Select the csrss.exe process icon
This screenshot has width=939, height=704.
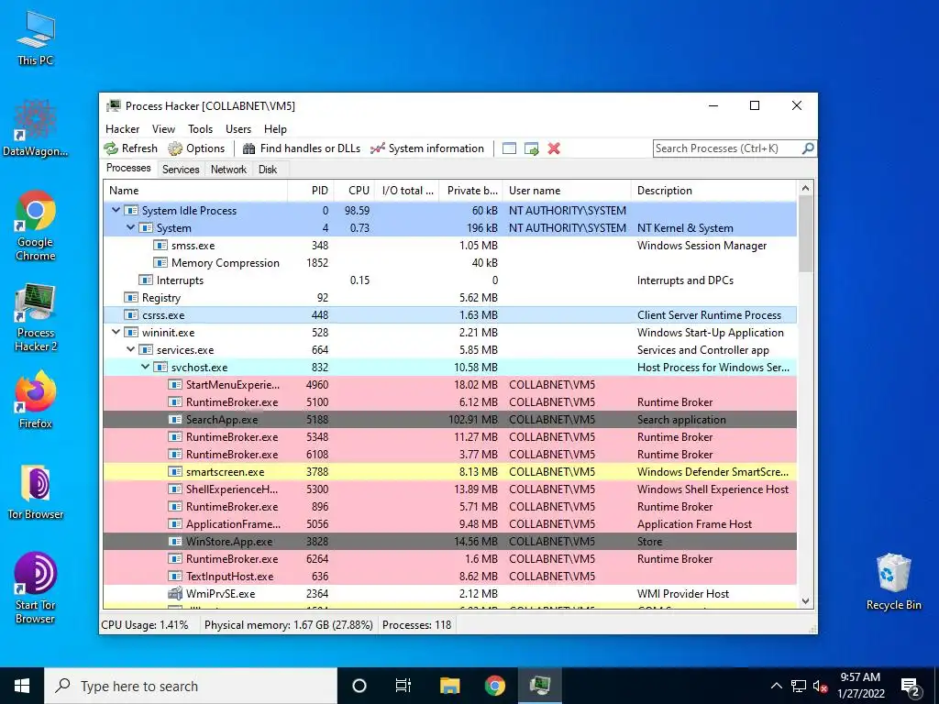[x=130, y=315]
